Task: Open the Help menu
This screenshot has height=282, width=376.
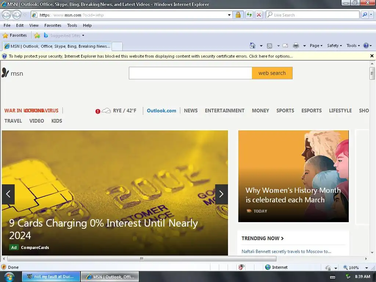Action: [x=87, y=25]
